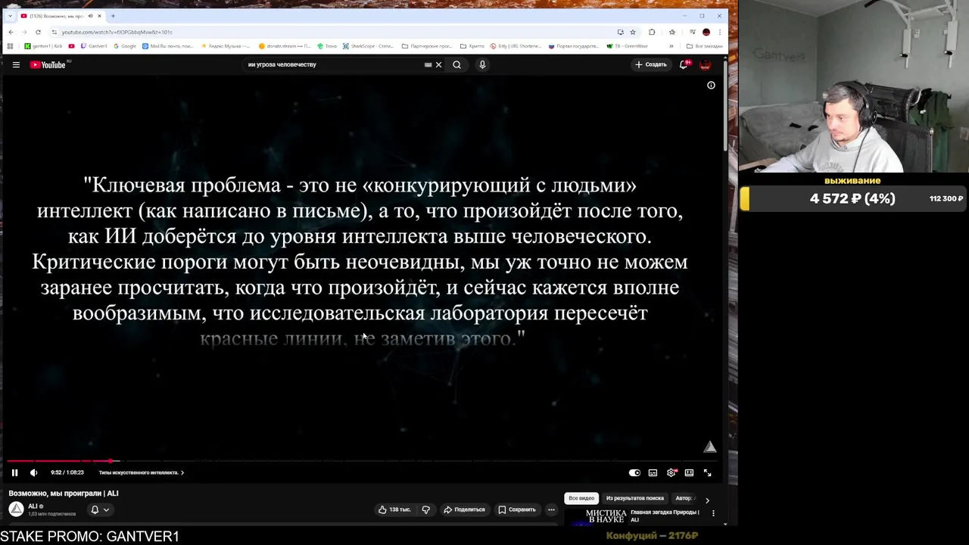Image resolution: width=969 pixels, height=545 pixels.
Task: Select the Все видео chip
Action: (x=581, y=498)
